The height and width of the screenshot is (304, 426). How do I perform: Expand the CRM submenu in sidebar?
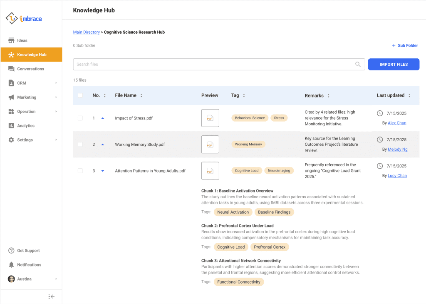56,83
